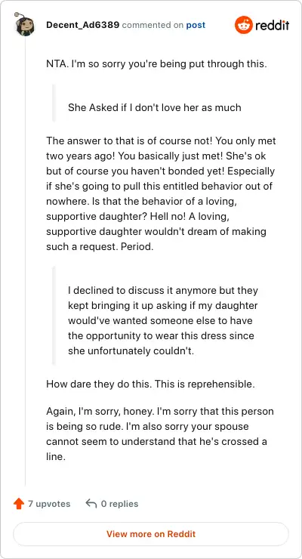Click the Decent_Ad6389 avatar image
Viewport: 302px width, 559px height.
(25, 25)
